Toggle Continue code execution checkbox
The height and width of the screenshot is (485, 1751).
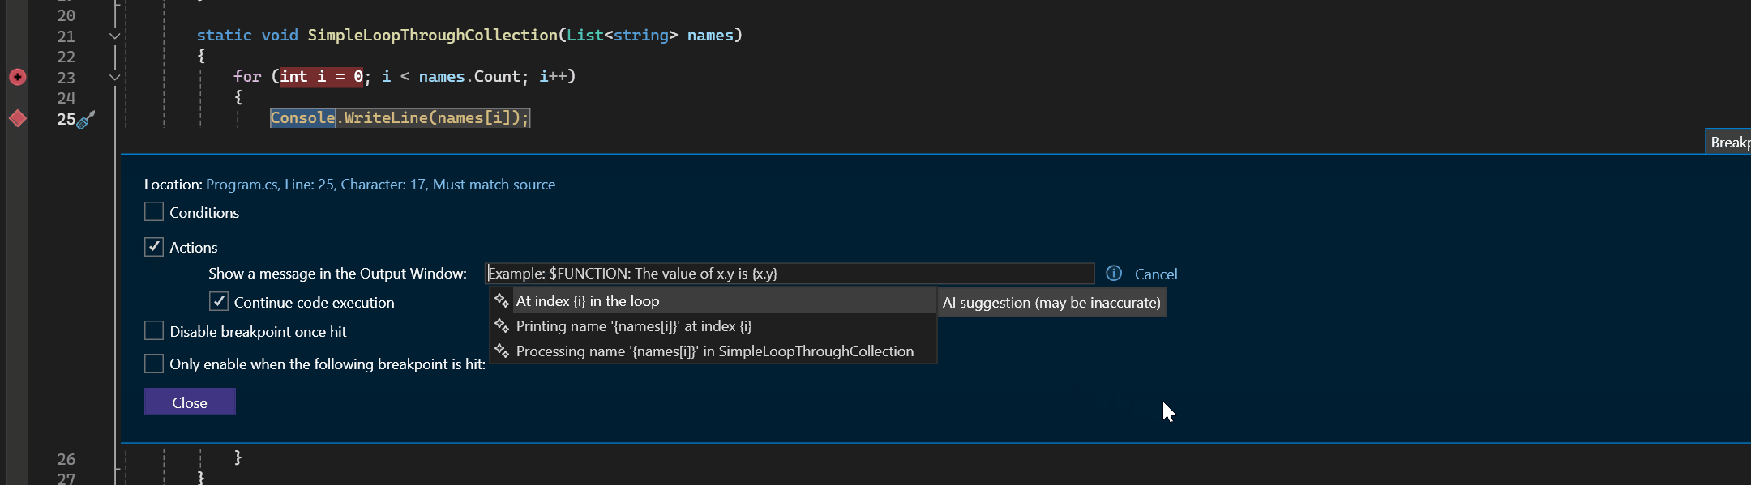(219, 302)
